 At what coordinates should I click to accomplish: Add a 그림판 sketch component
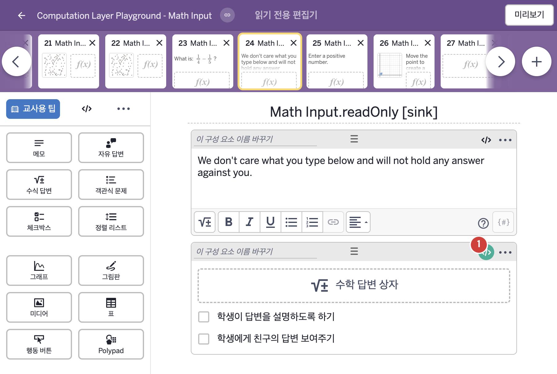[x=111, y=271]
